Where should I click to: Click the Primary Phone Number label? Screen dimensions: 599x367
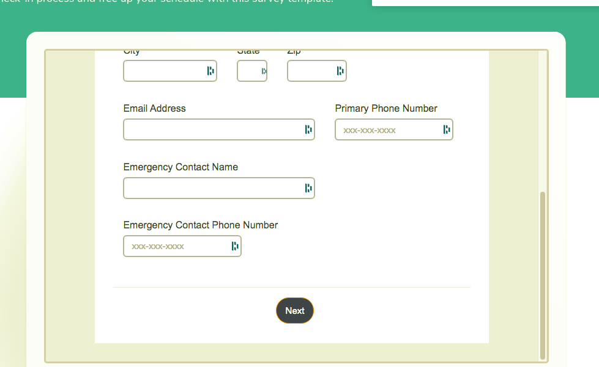tap(386, 108)
